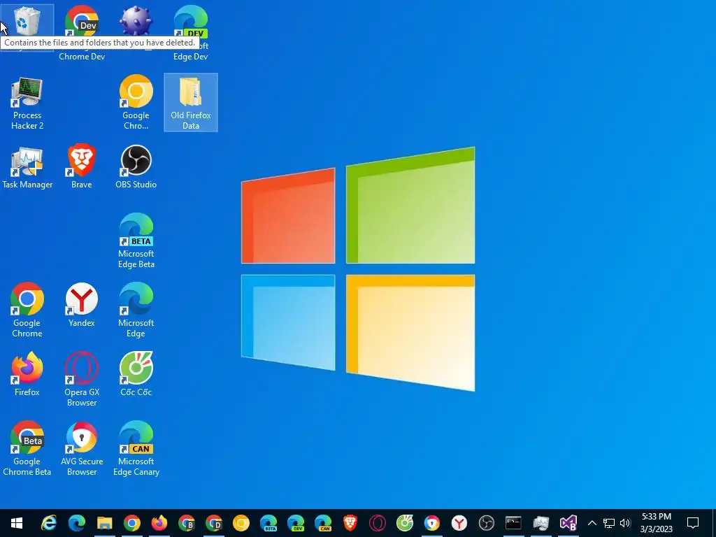Open OBS Studio from the taskbar
Image resolution: width=716 pixels, height=537 pixels.
click(x=487, y=523)
